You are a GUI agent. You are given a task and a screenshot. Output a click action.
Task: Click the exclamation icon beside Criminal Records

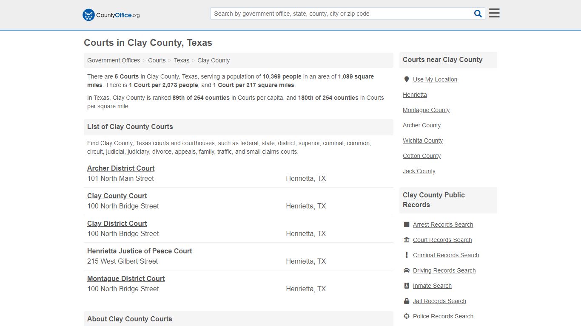click(406, 255)
